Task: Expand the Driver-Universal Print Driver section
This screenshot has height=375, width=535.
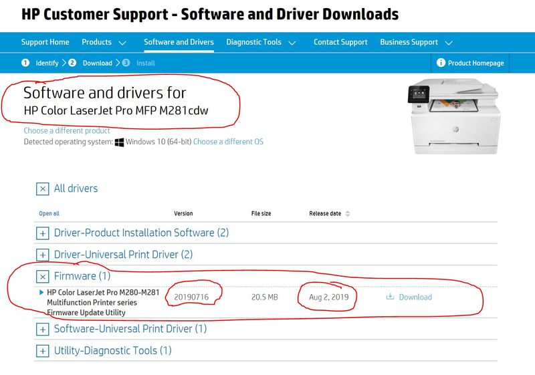Action: click(x=43, y=255)
